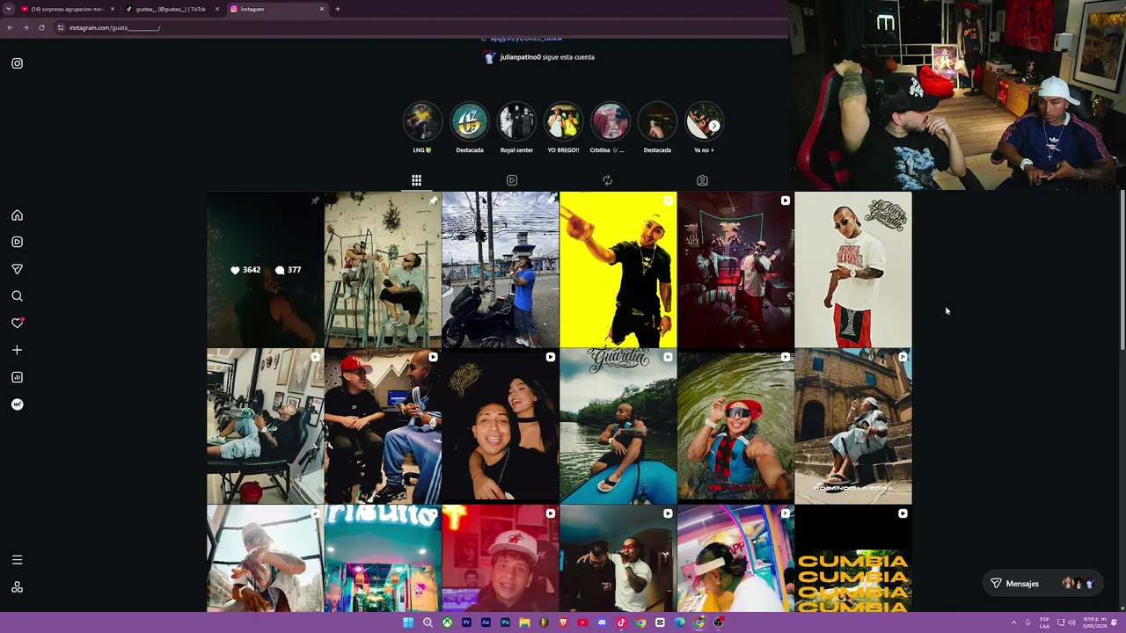Open the red-lit studio reel post
1126x633 pixels.
click(x=735, y=270)
